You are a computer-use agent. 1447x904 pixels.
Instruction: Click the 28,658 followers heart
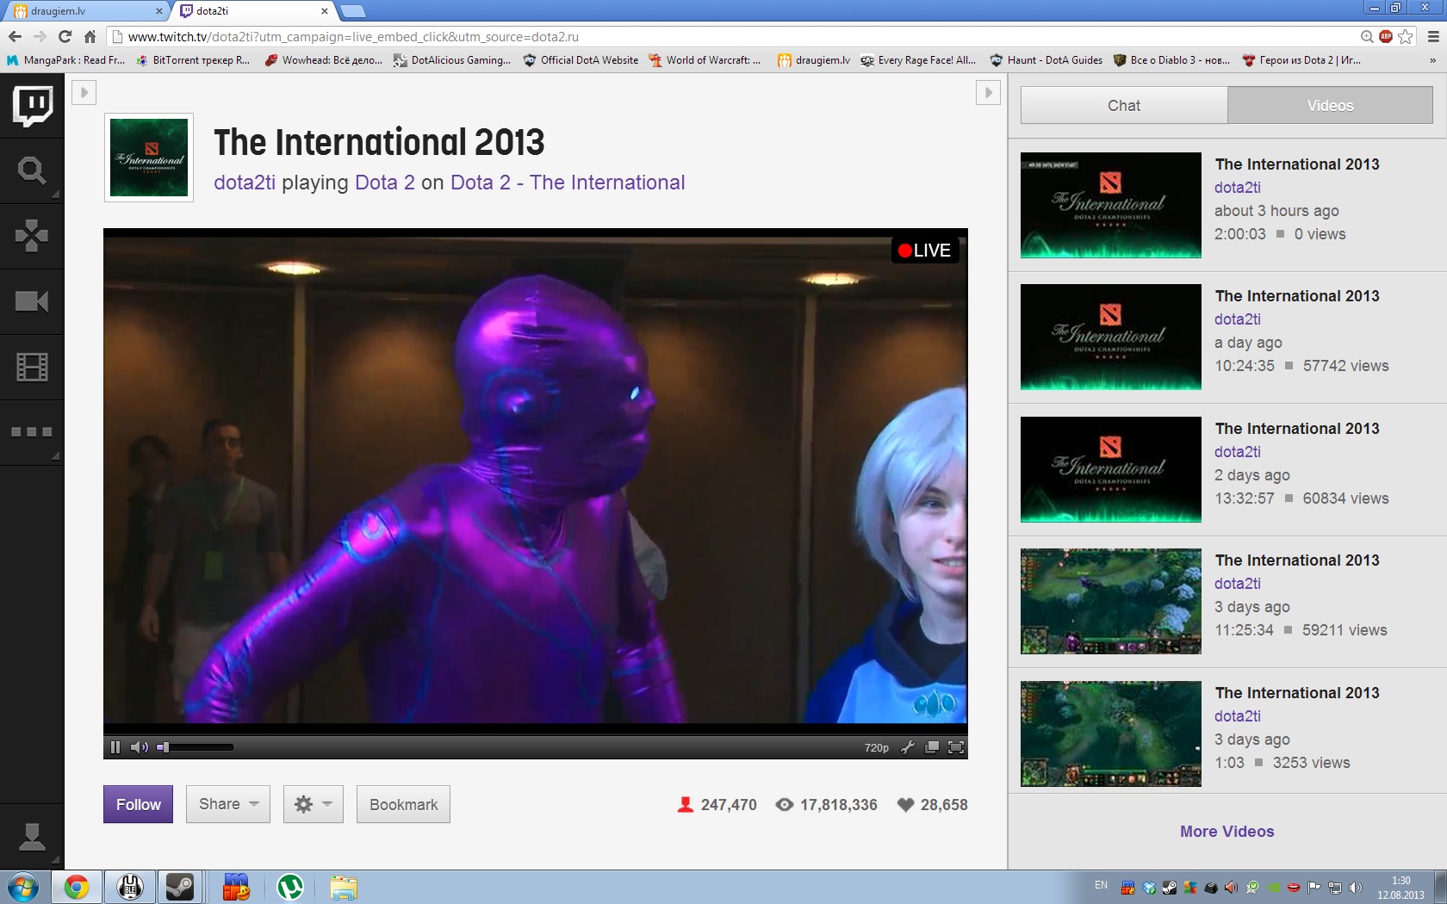coord(932,805)
